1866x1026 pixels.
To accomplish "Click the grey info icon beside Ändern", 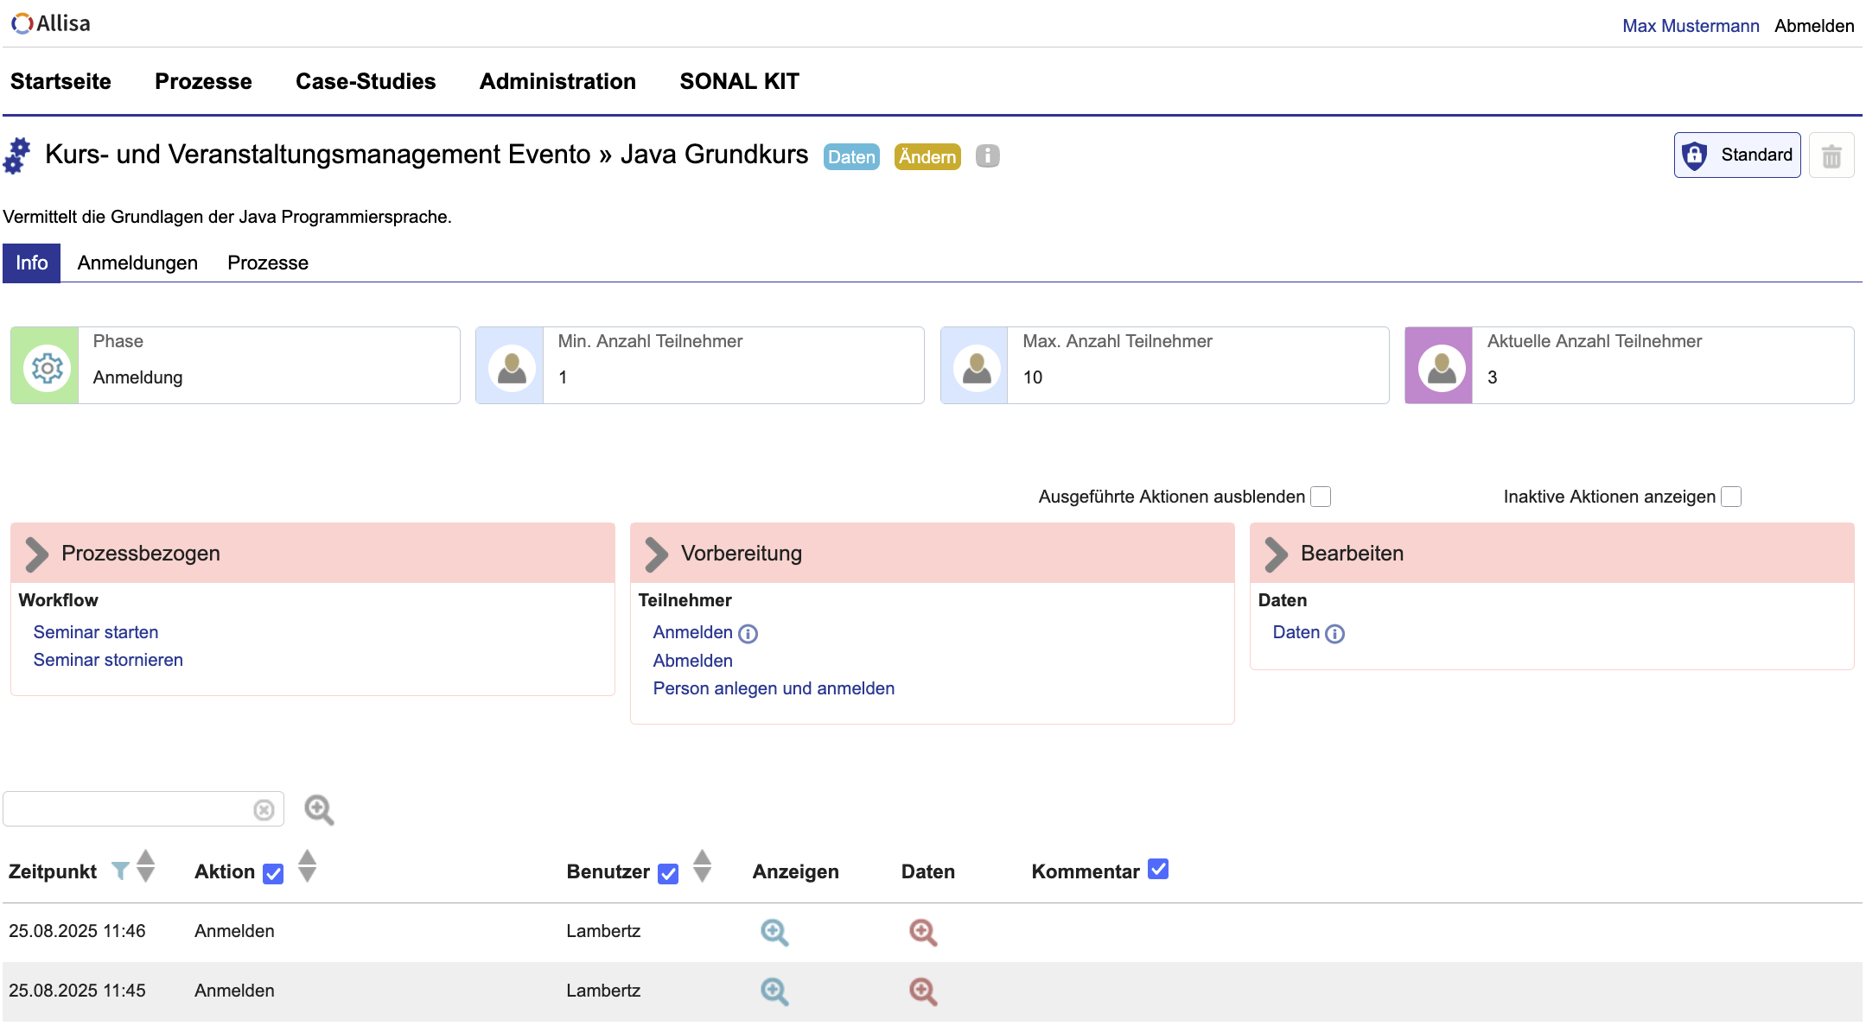I will coord(987,156).
